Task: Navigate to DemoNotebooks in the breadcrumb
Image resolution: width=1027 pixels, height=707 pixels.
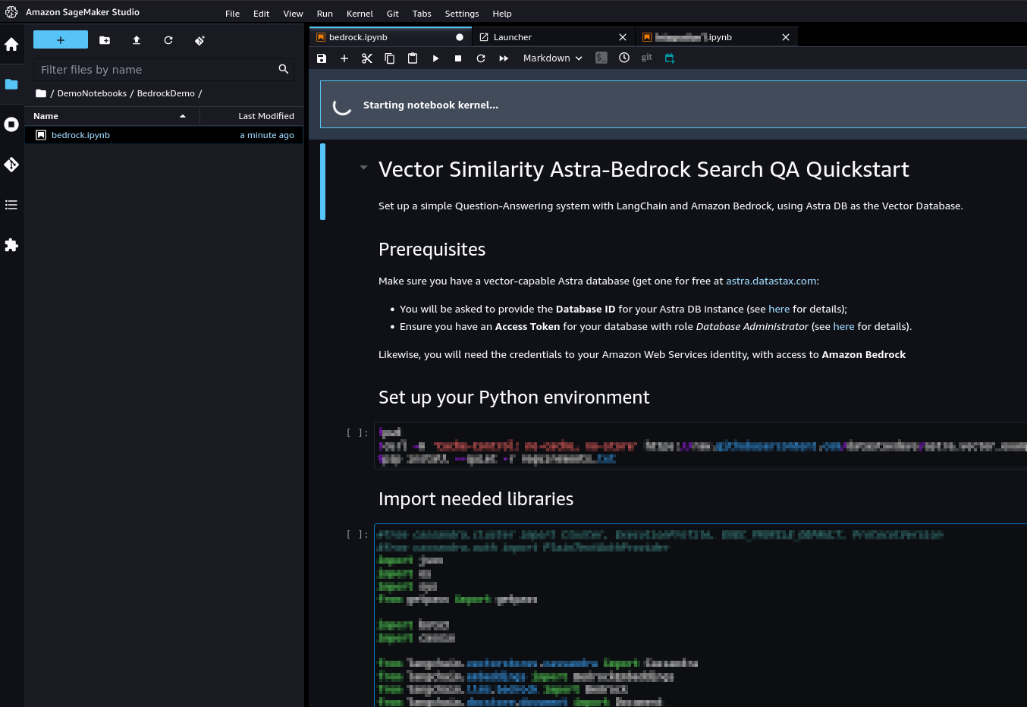Action: (x=92, y=93)
